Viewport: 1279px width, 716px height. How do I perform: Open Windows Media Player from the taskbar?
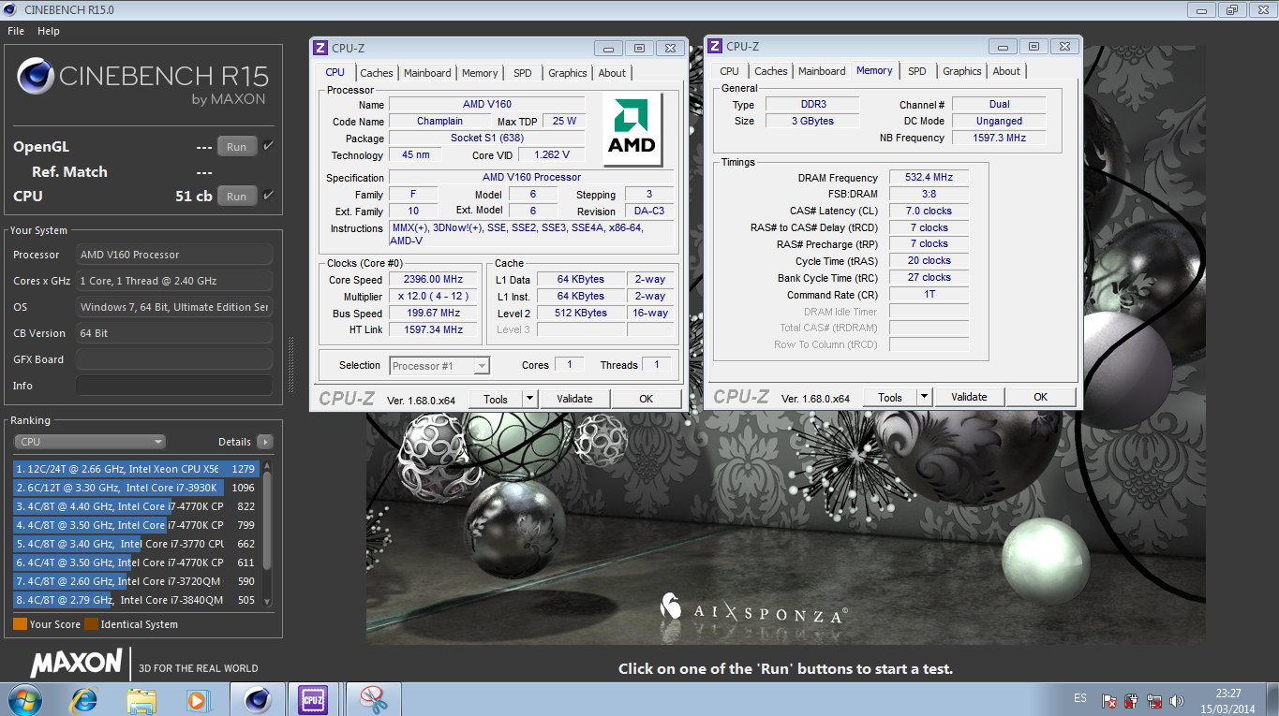click(197, 699)
